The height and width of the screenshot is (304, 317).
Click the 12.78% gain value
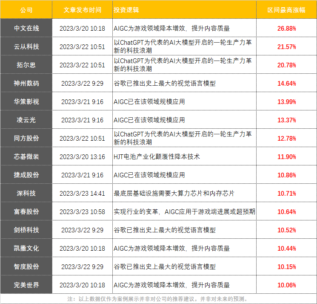click(286, 138)
